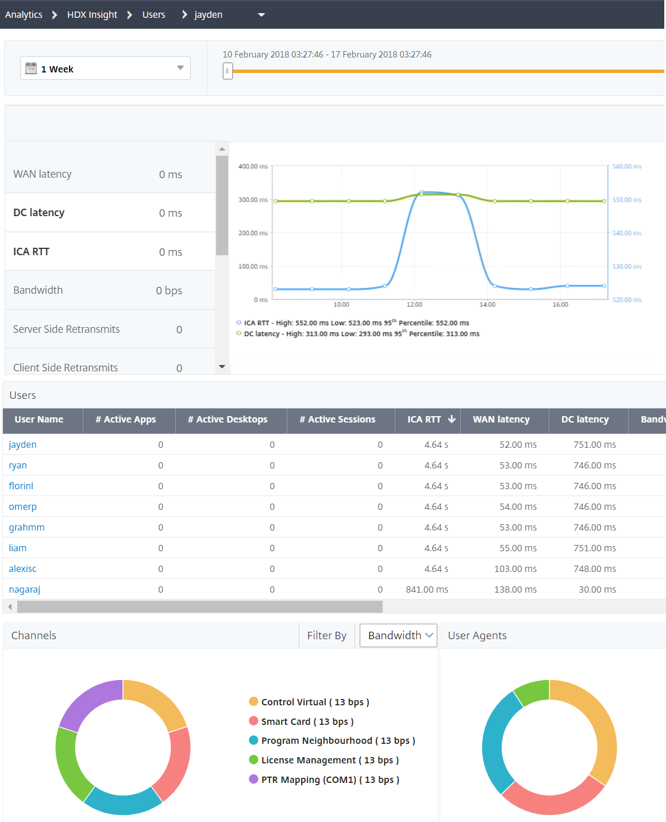Open the 1 Week time range dropdown
Screen dimensions: 666x822
pos(105,68)
